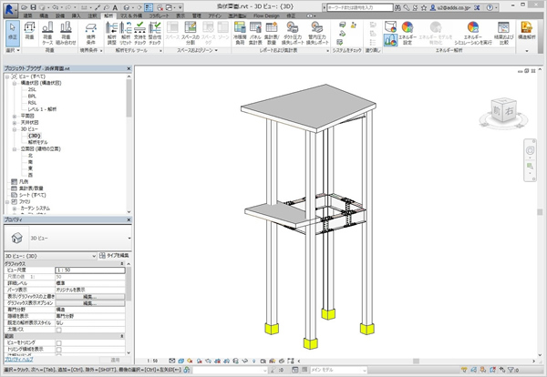The height and width of the screenshot is (377, 547).
Task: Click the View Scale (ビュー尺度) 1:50 field
Action: coord(90,270)
